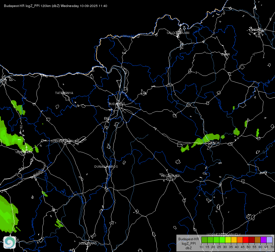Click the 45-50 dBZ bright red legend swatch
275x252 pixels.
pos(246,240)
